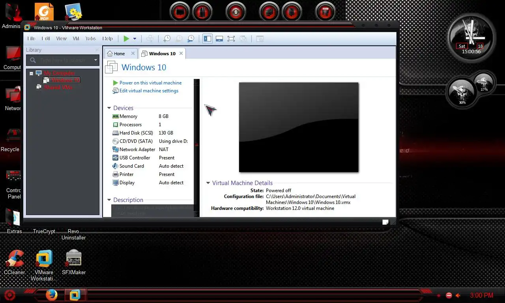505x303 pixels.
Task: Collapse the Devices section
Action: pos(109,108)
